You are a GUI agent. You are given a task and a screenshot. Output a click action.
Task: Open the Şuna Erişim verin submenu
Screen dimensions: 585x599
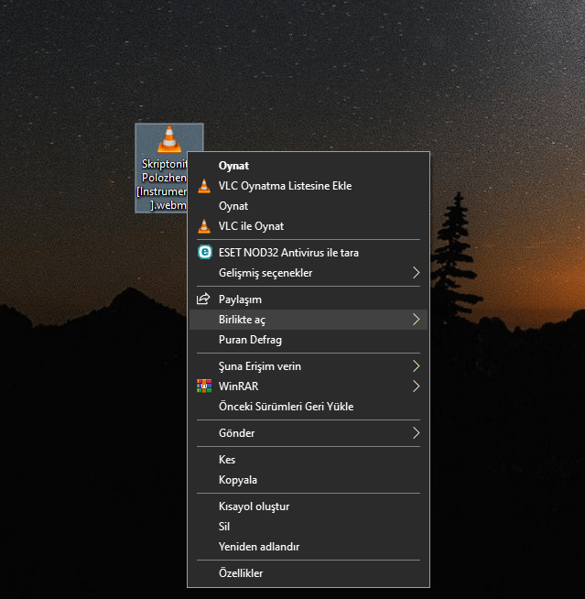coord(309,366)
